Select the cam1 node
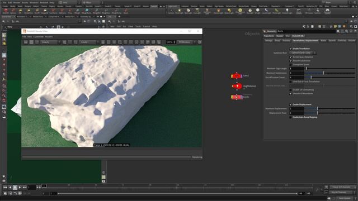 (x=237, y=76)
